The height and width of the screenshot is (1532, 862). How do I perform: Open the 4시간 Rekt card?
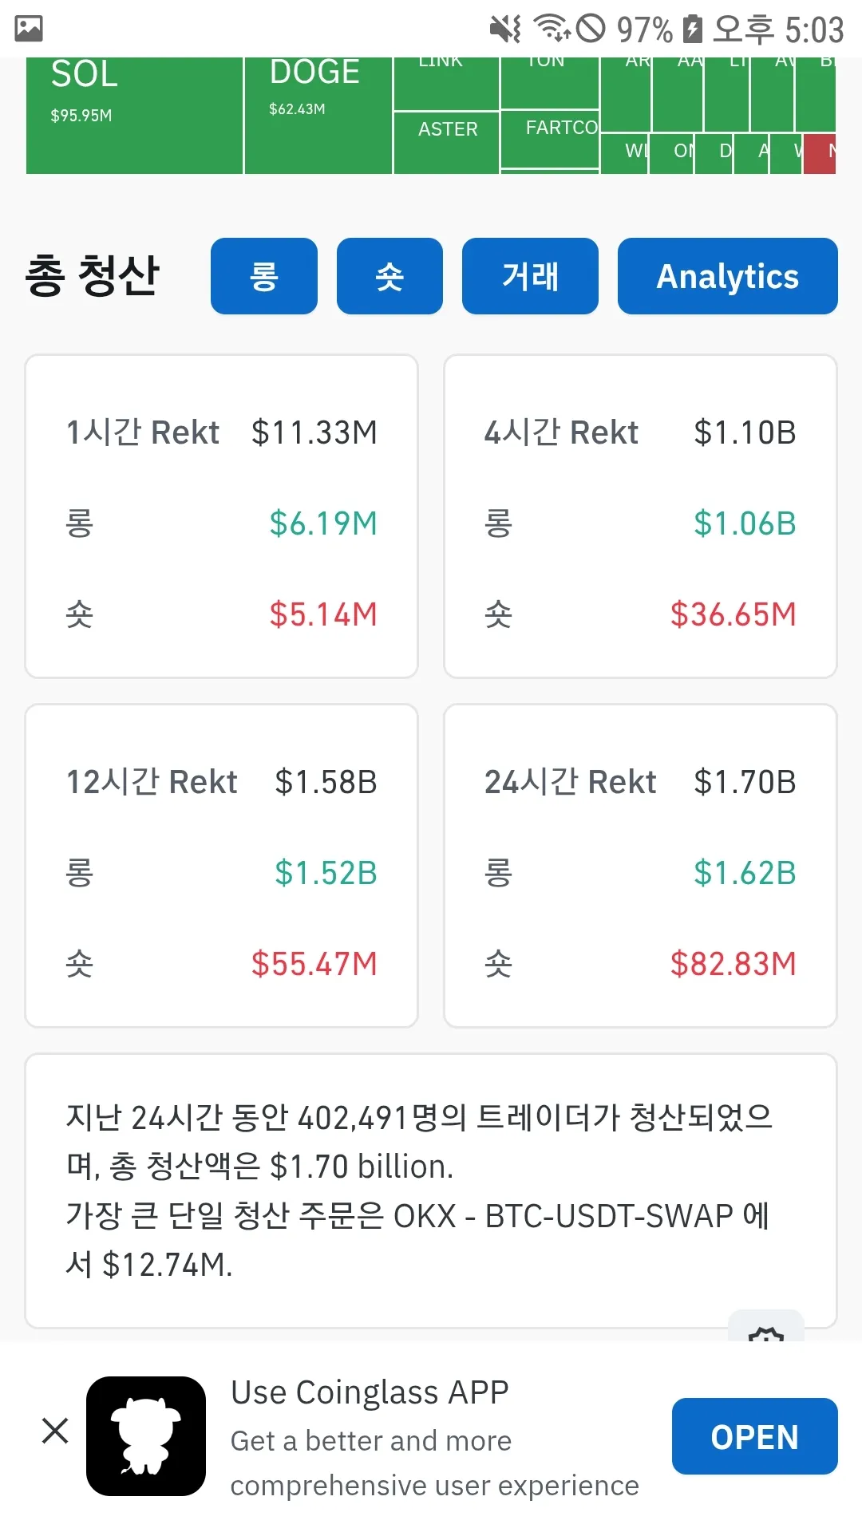pyautogui.click(x=640, y=515)
